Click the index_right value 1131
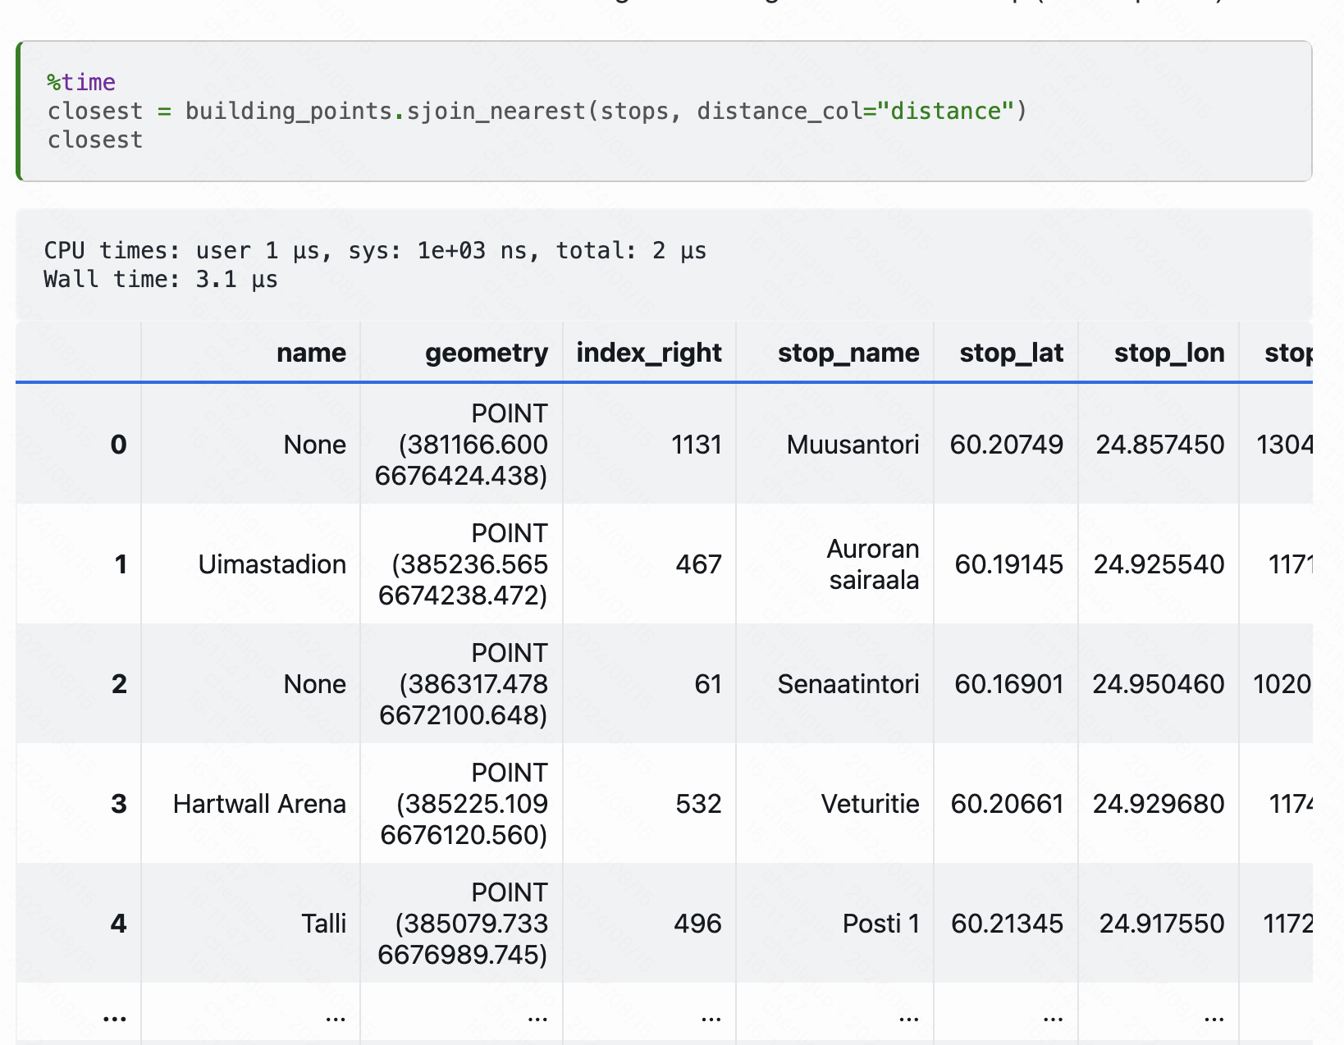 (x=696, y=445)
